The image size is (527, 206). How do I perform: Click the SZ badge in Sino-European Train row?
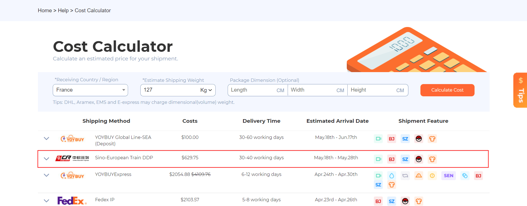(x=405, y=159)
